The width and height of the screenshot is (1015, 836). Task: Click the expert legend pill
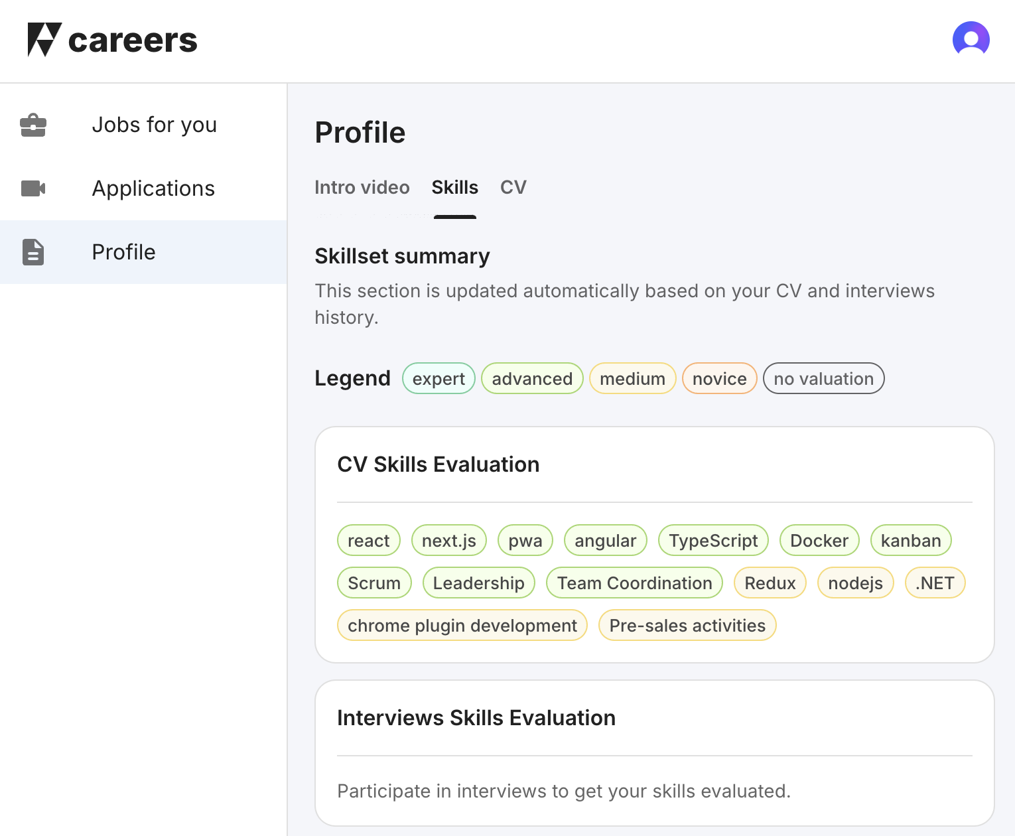point(439,378)
